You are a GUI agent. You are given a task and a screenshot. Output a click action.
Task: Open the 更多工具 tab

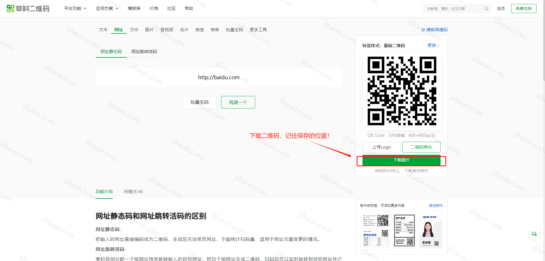[x=258, y=30]
